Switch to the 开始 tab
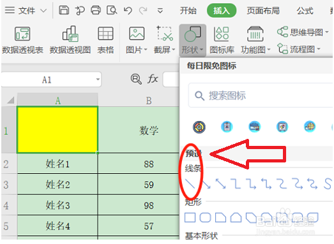Image resolution: width=334 pixels, height=244 pixels. [x=188, y=10]
